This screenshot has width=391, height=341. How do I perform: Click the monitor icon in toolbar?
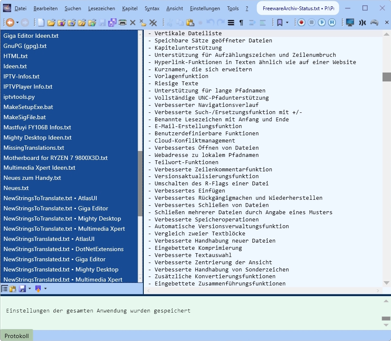350,22
